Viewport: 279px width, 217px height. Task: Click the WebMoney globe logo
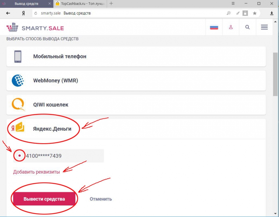(x=18, y=81)
